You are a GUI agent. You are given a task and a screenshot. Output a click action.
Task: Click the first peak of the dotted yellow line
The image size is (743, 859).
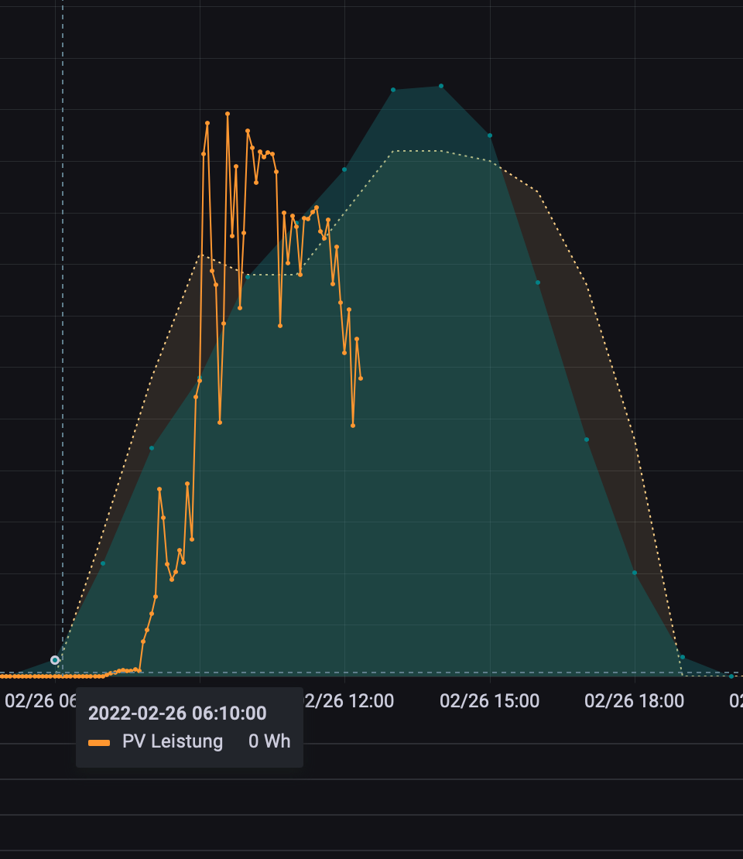coord(200,255)
